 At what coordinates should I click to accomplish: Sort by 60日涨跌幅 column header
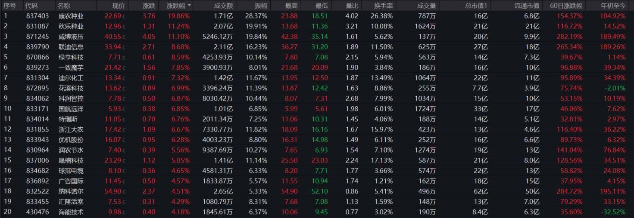[566, 6]
